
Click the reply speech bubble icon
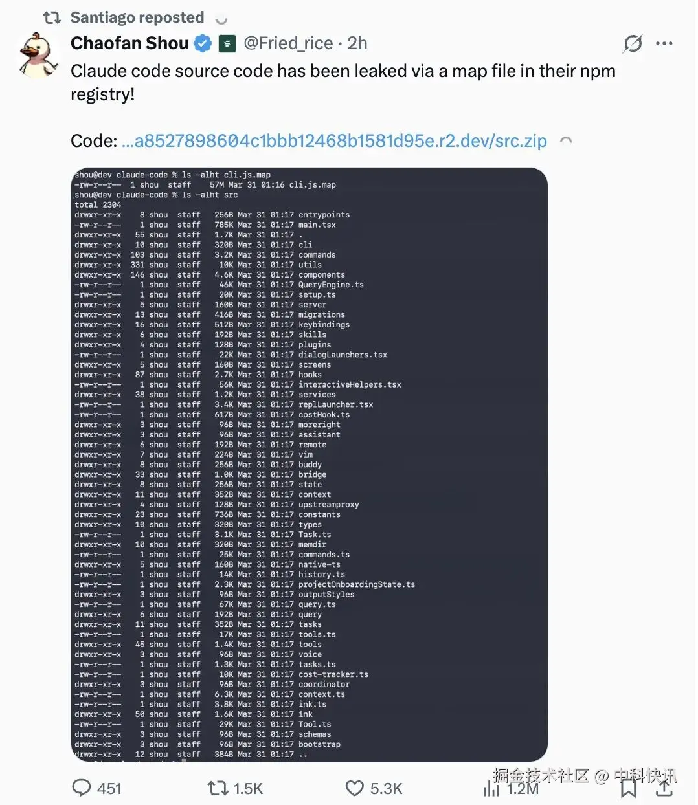click(x=82, y=788)
